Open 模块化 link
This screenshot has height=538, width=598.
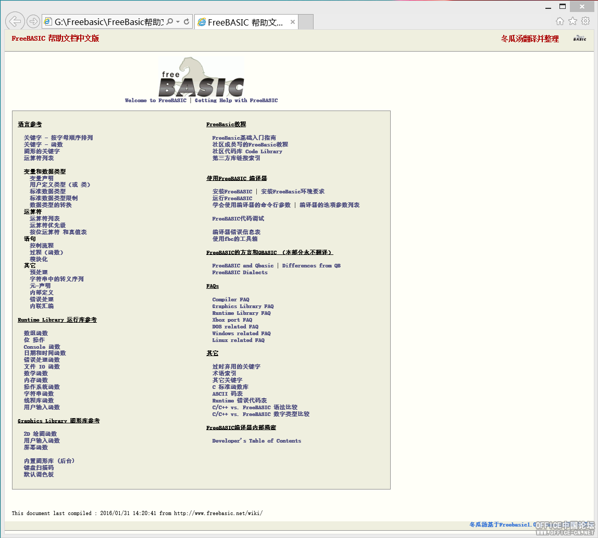(39, 259)
